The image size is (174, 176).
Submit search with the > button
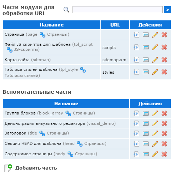[168, 10]
